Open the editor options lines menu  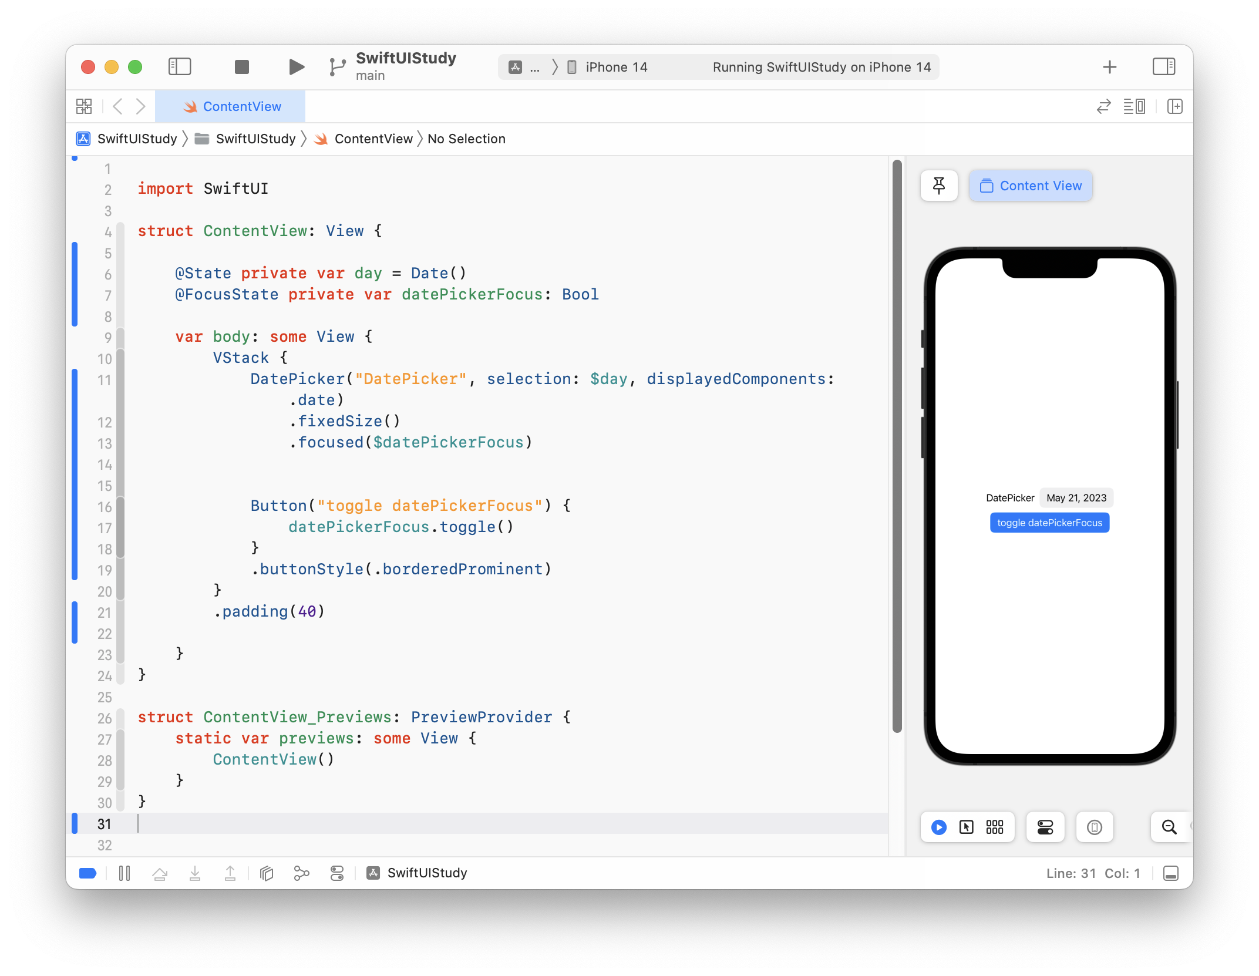(x=1134, y=106)
